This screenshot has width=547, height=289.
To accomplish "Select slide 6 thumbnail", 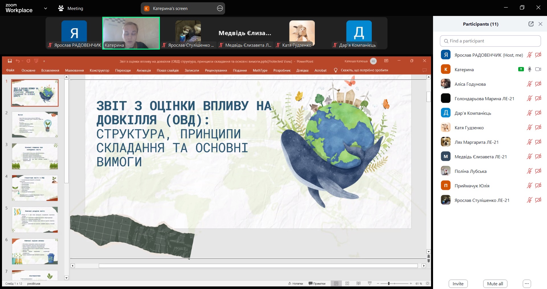I will tap(35, 251).
